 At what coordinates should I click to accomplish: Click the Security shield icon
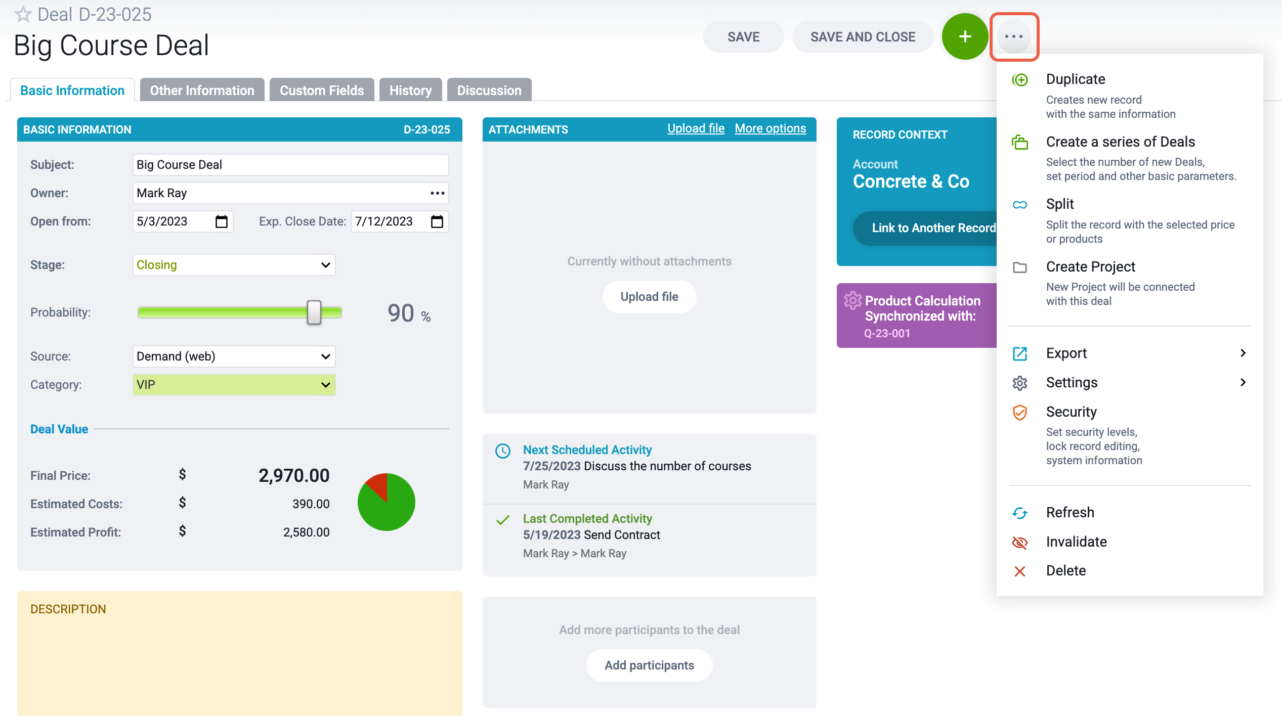click(x=1020, y=412)
